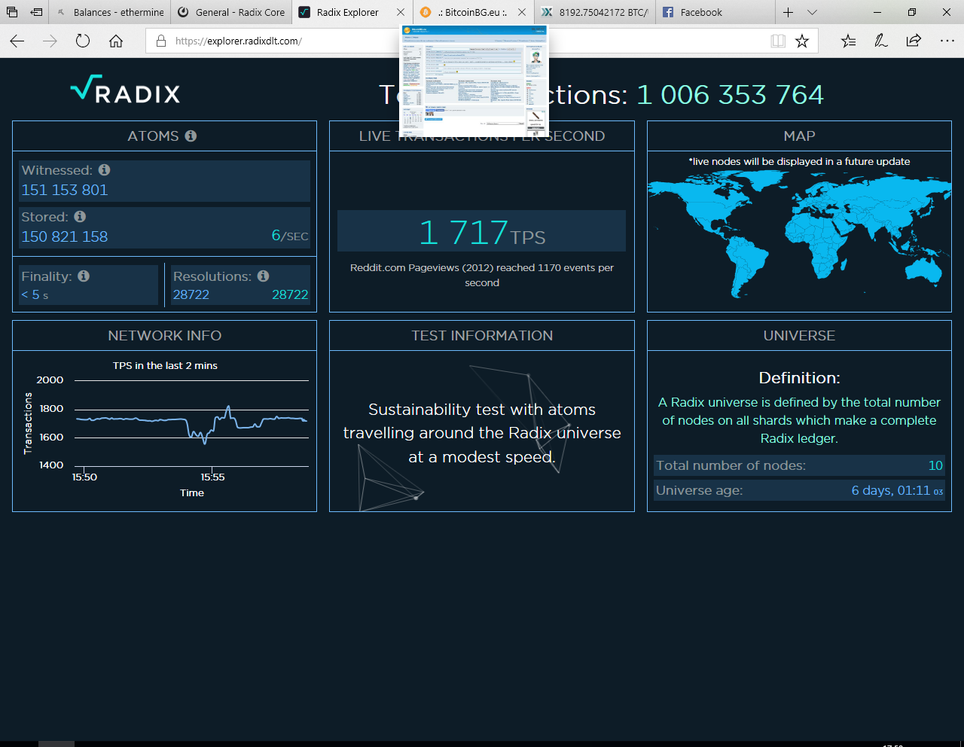964x747 pixels.
Task: Select the Stored count 150 821 158
Action: pos(65,236)
